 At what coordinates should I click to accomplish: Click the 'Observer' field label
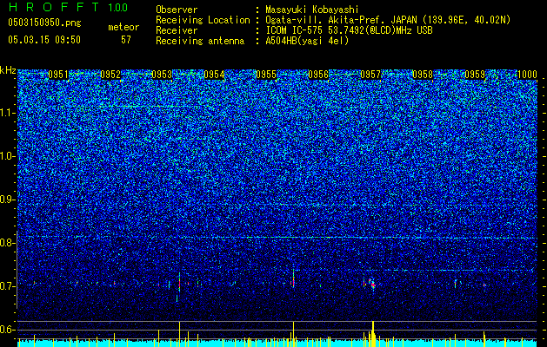coord(177,10)
